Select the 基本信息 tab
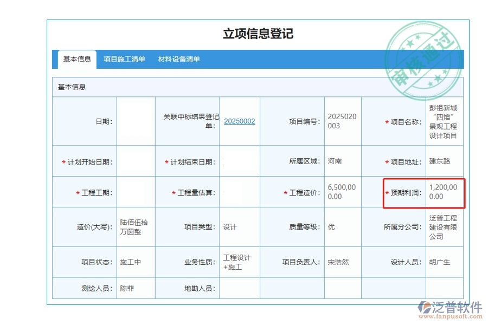The width and height of the screenshot is (488, 325). (x=76, y=59)
